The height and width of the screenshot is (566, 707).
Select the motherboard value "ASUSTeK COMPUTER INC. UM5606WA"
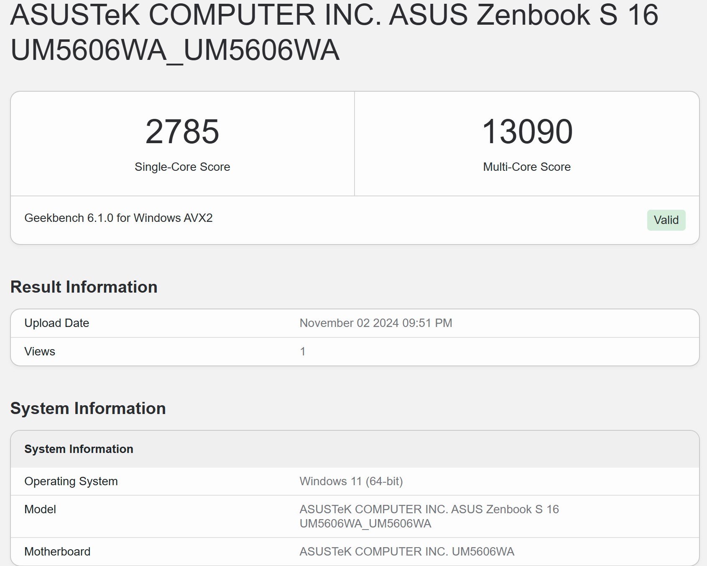407,552
